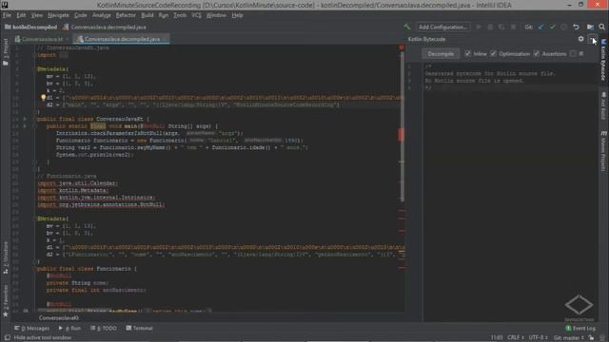Screen dimensions: 609x342
Task: Open the Structure tool window stripe
Action: click(6, 257)
